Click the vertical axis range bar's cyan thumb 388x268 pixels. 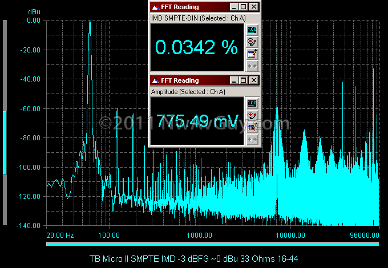[x=5, y=143]
